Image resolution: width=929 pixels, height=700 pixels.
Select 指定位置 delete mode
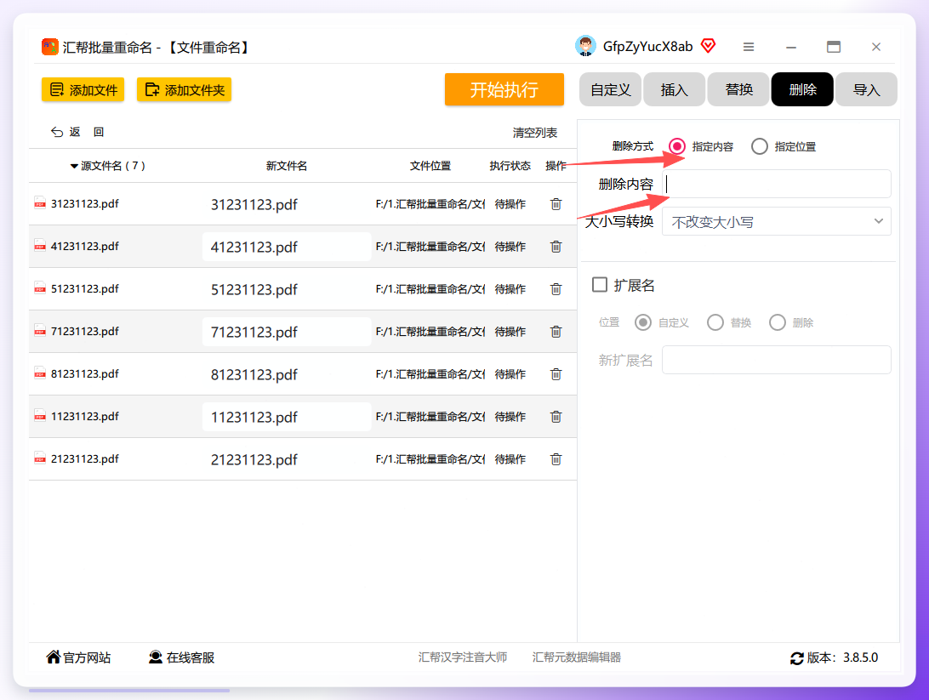(x=760, y=146)
